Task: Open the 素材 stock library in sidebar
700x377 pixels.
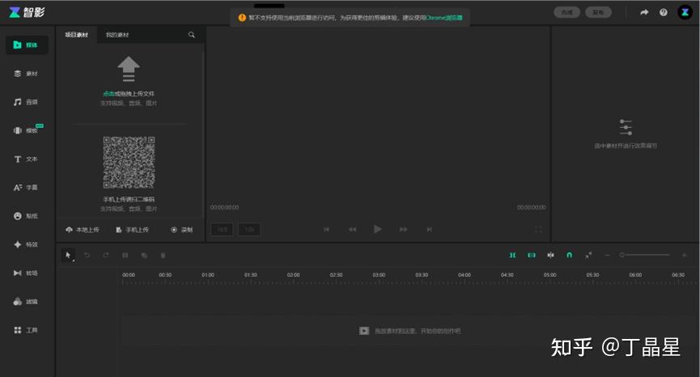Action: pos(27,74)
